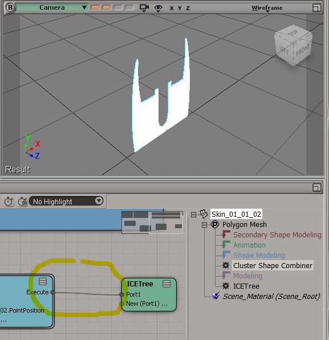Maximize the ICE tree pane
The height and width of the screenshot is (340, 329).
(316, 188)
